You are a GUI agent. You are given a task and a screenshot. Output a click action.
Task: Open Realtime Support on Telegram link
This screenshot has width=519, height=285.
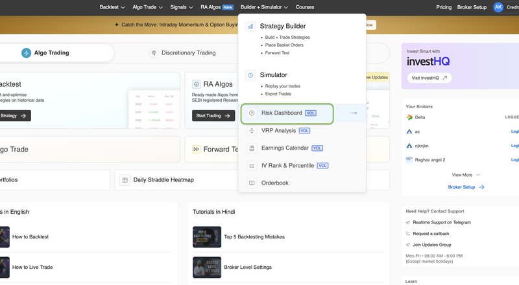442,223
